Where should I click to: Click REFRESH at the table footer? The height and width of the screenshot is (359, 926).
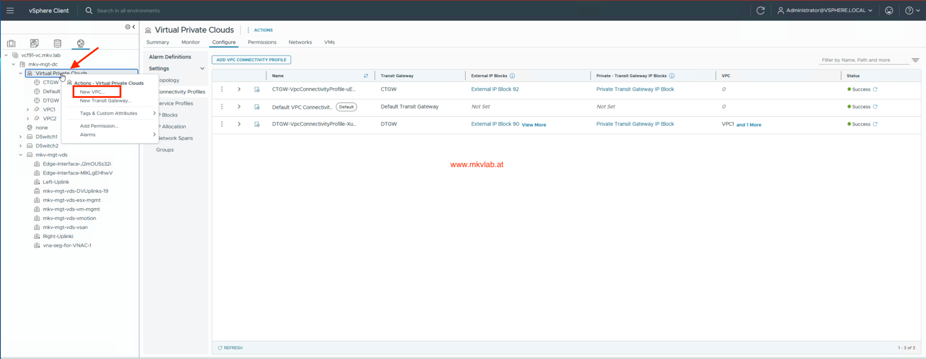230,348
